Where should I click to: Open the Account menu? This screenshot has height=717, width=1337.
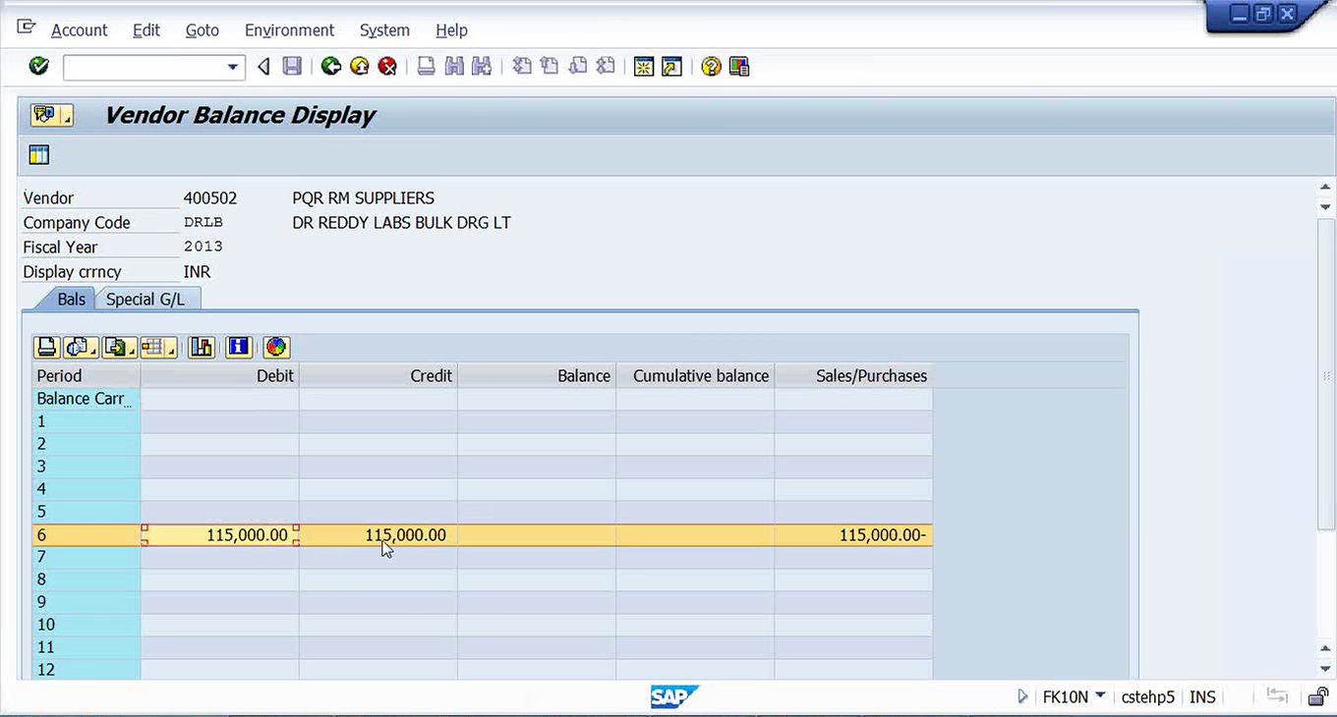[79, 30]
